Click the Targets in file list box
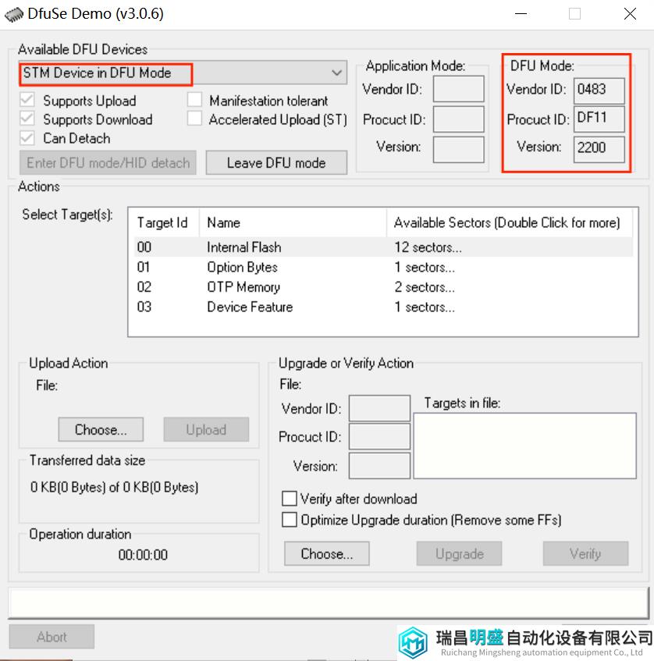The height and width of the screenshot is (661, 654). 524,446
